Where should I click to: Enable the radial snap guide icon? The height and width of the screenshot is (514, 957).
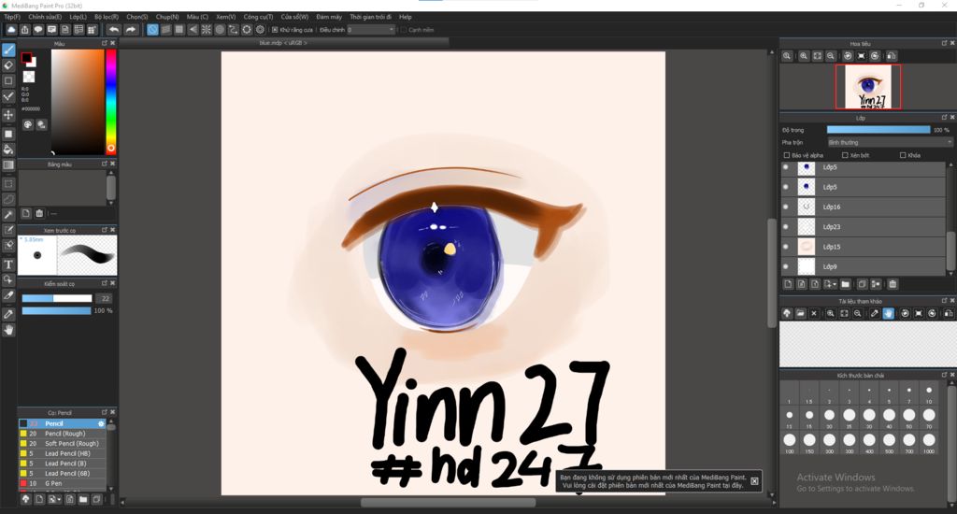tap(207, 29)
